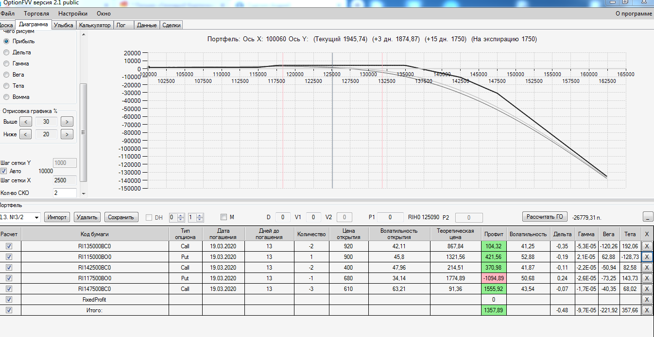The width and height of the screenshot is (654, 337).
Task: Click the second DH numeric spinner
Action: tap(196, 218)
